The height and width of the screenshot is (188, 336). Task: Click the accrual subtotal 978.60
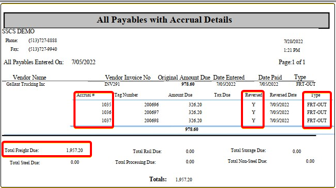[192, 129]
